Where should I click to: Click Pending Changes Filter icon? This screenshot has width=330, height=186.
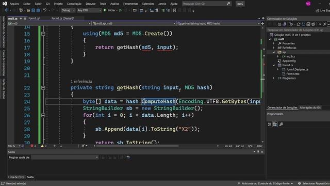pos(291,24)
